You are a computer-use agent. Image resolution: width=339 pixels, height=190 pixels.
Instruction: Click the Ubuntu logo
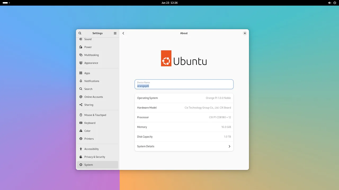click(184, 58)
